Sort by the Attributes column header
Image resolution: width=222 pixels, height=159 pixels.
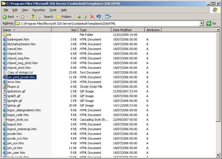pyautogui.click(x=153, y=30)
